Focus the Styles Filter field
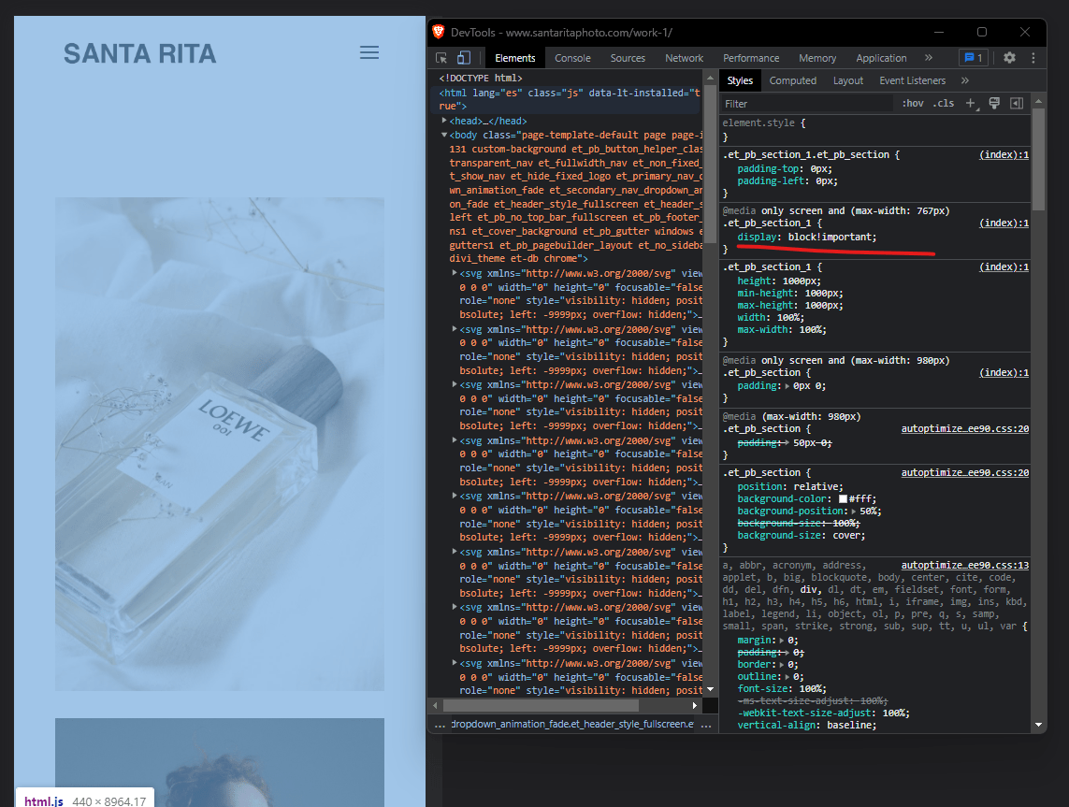 tap(807, 104)
